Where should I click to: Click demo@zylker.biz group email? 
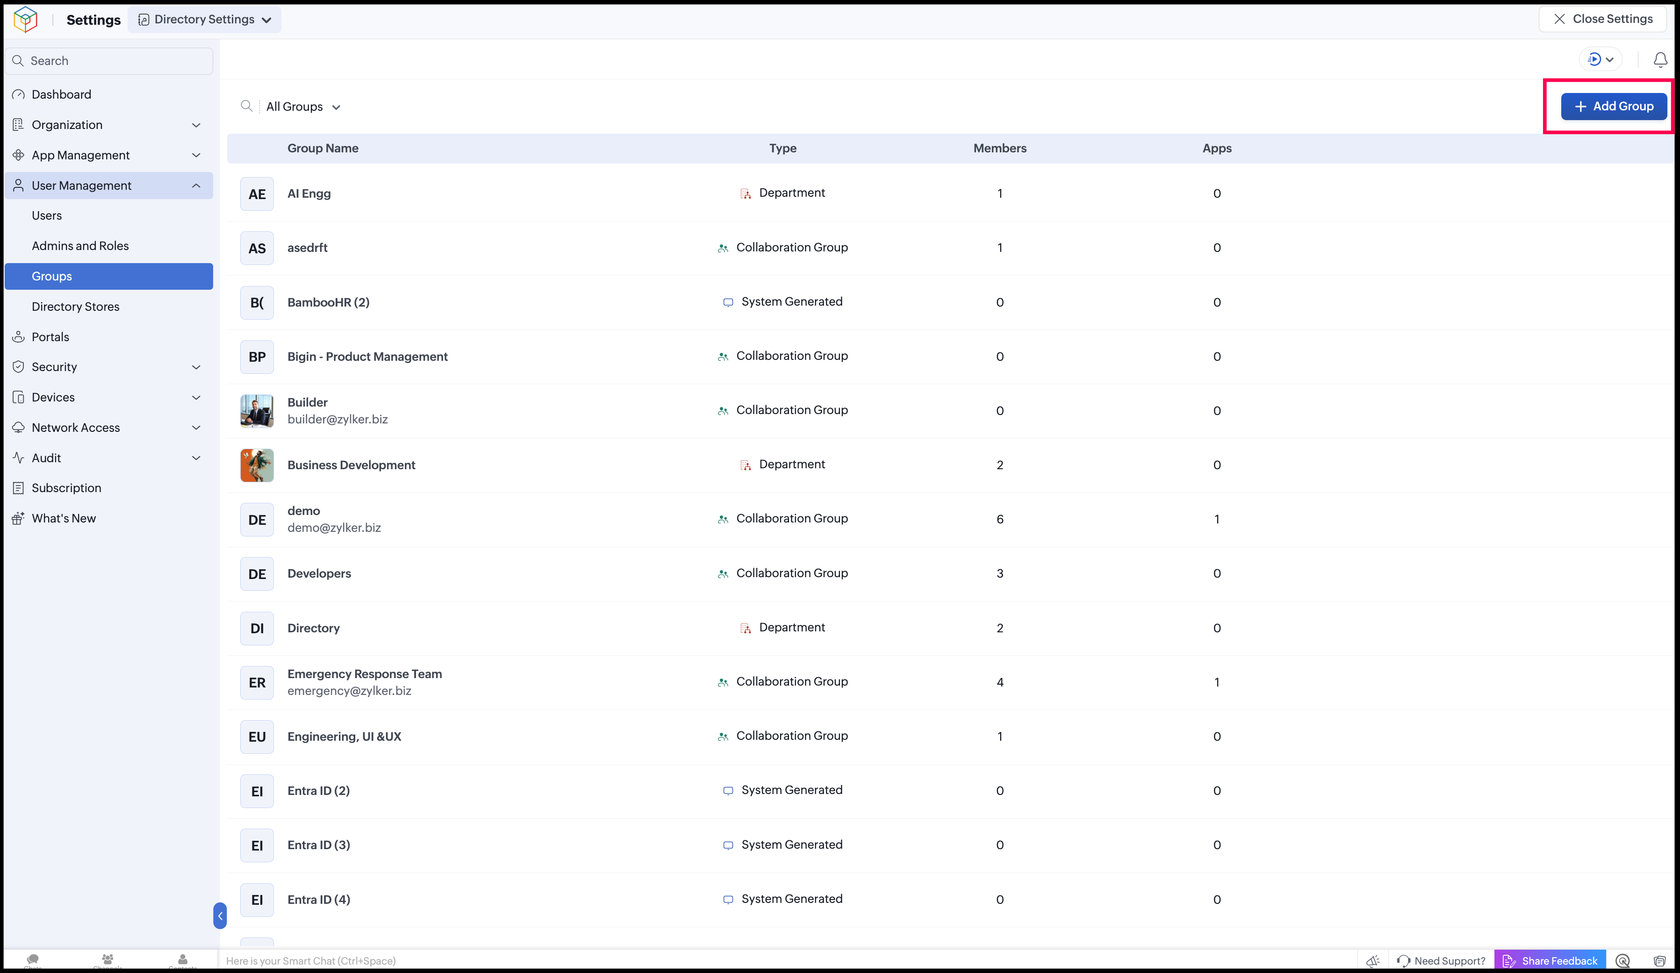click(334, 527)
